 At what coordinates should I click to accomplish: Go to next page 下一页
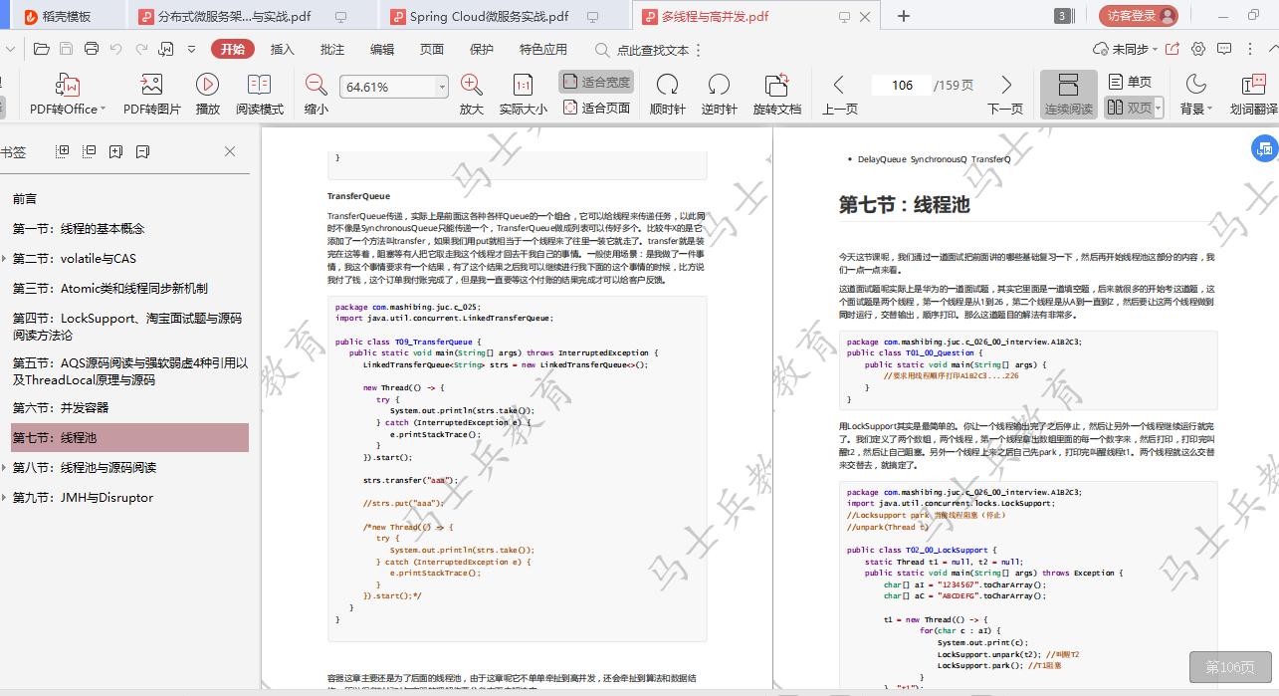tap(1005, 96)
